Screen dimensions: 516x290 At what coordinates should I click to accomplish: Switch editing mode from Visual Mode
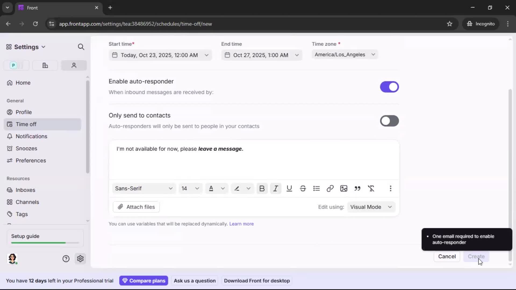pos(371,207)
